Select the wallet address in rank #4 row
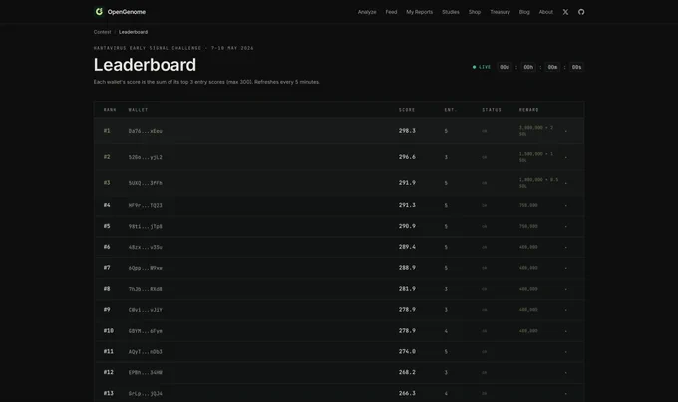The height and width of the screenshot is (402, 678). [145, 205]
